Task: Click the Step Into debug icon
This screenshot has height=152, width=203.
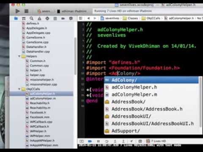Action: 115,141
